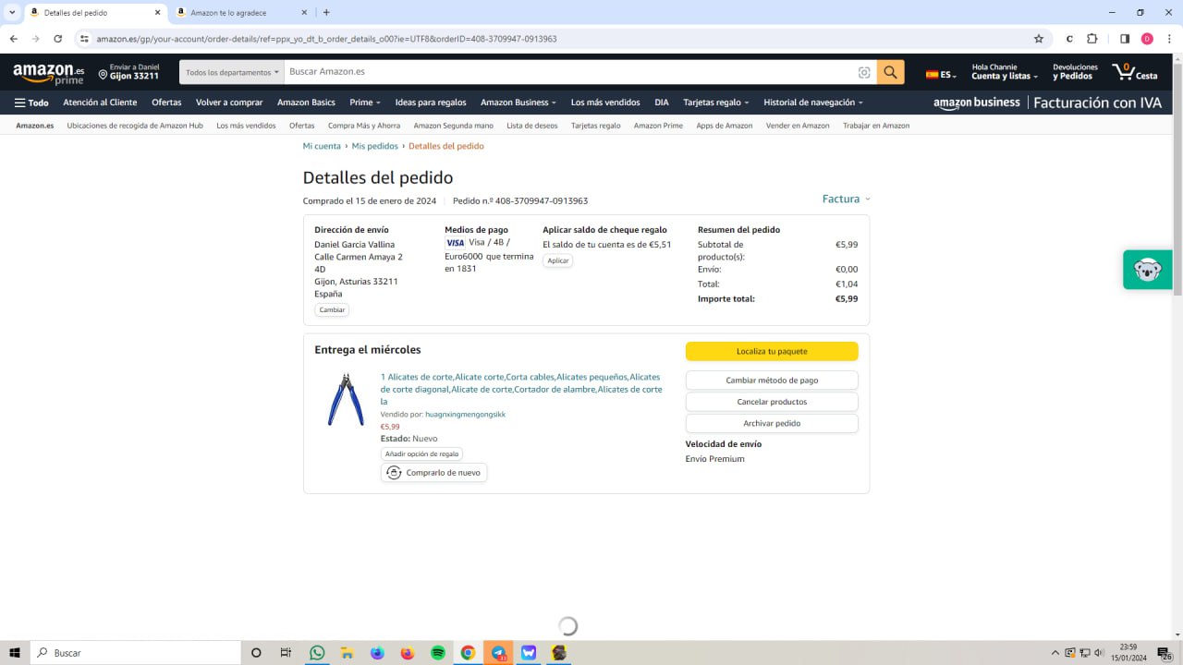1183x665 pixels.
Task: Open the Cesta shopping cart
Action: 1135,72
